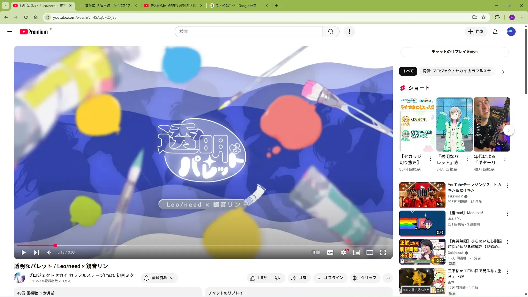Toggle theater mode view
The width and height of the screenshot is (528, 297).
(x=370, y=252)
